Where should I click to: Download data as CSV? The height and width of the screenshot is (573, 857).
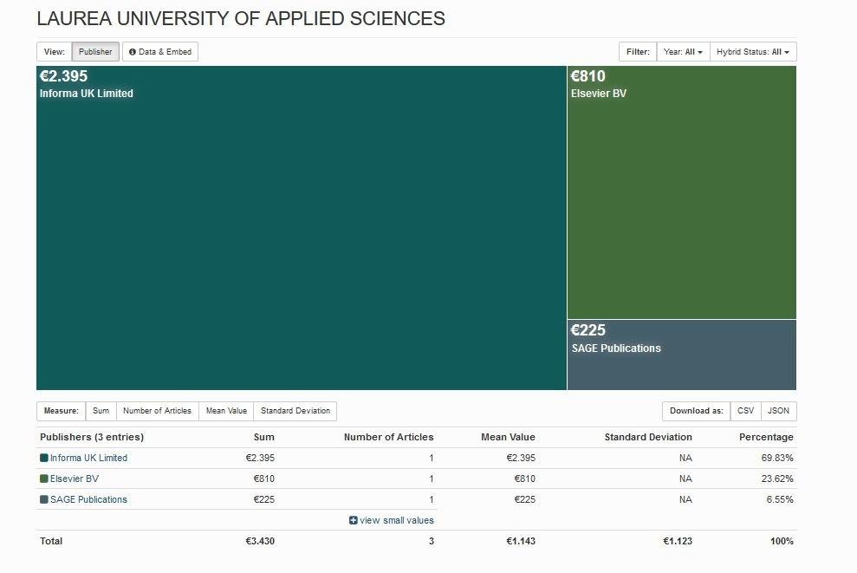coord(745,411)
